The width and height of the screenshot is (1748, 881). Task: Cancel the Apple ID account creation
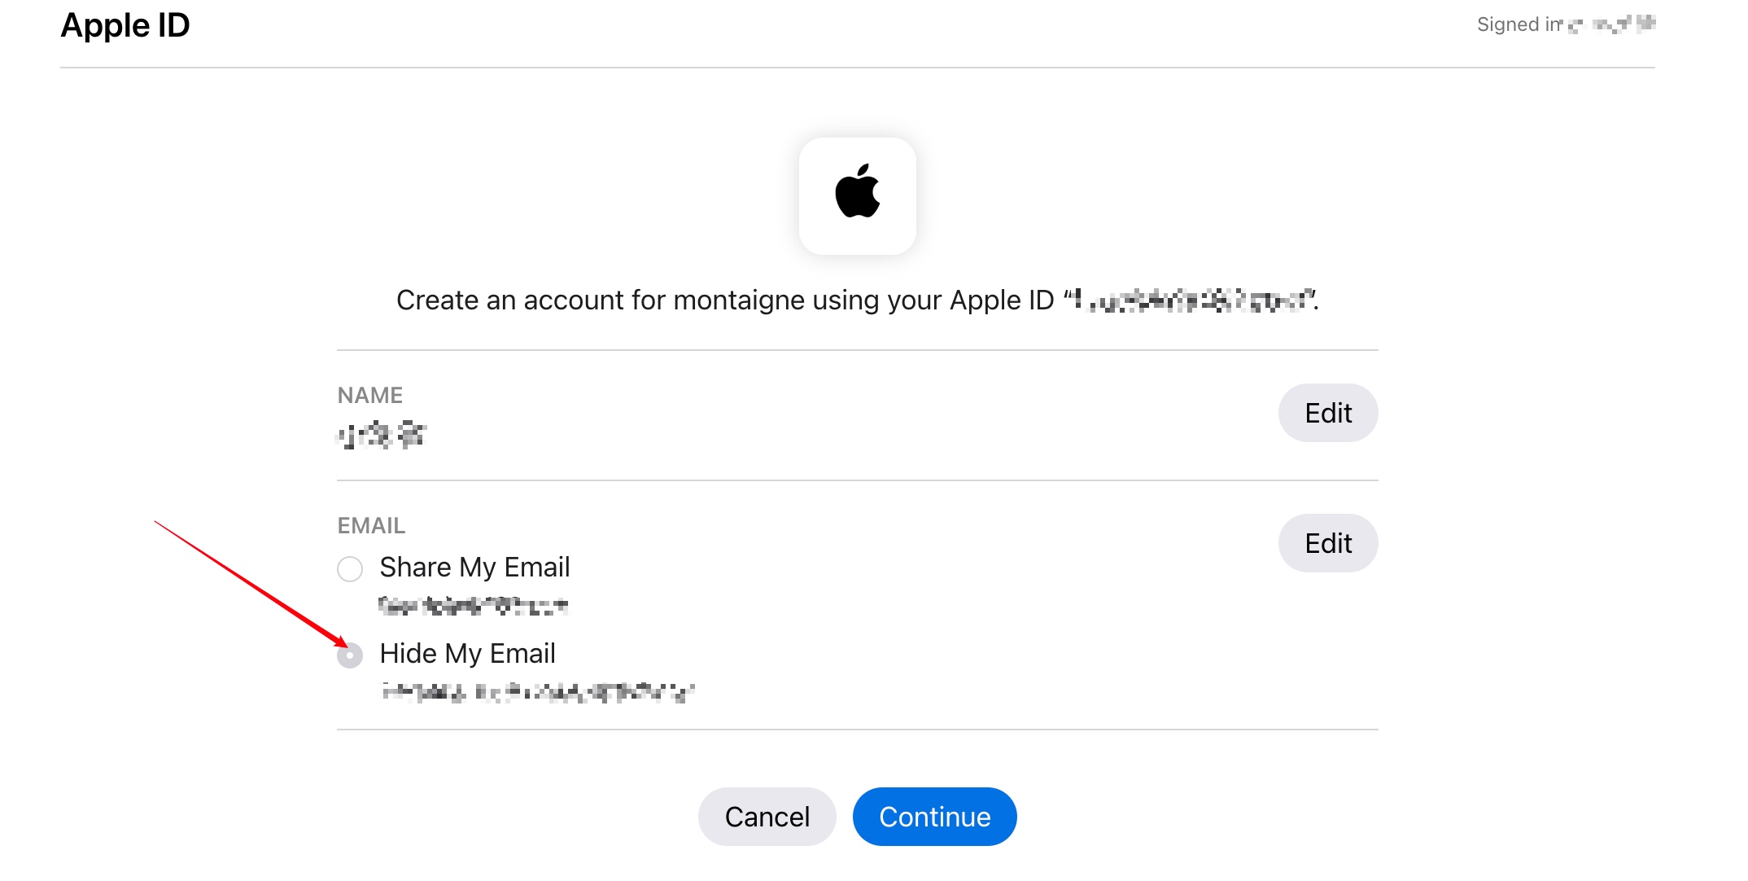[x=767, y=817]
